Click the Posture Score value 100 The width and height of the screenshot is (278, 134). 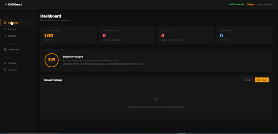(x=49, y=36)
